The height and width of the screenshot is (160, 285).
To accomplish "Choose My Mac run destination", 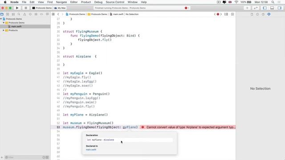I will point(60,8).
